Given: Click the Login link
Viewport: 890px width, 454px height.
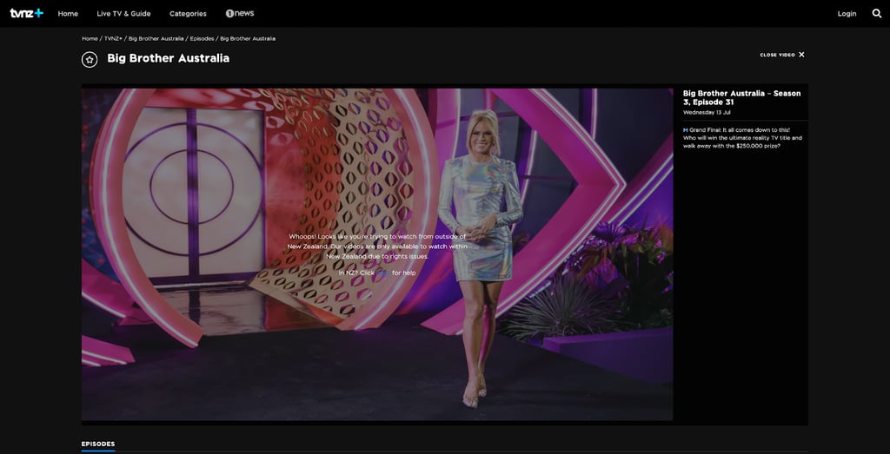Looking at the screenshot, I should pos(847,14).
